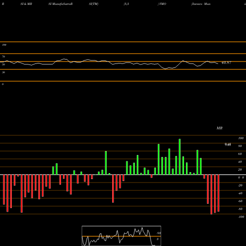Click the RSI axis label '70'
This screenshot has width=246, height=246.
coord(3,57)
